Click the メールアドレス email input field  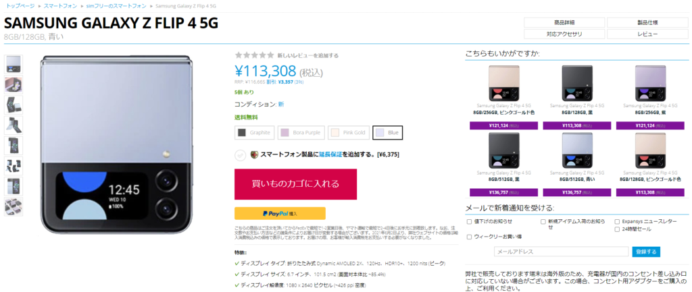coord(560,252)
